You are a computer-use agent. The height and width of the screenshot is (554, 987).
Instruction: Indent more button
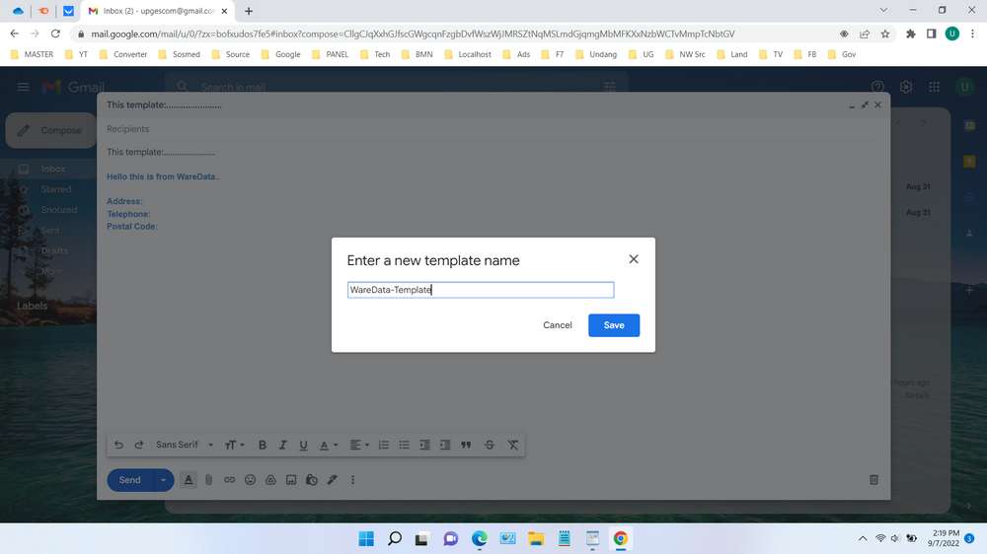(x=445, y=445)
